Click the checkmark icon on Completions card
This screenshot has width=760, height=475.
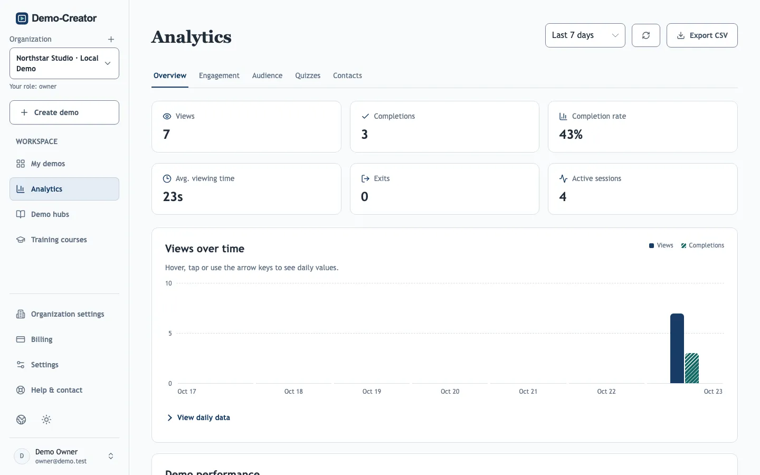(x=365, y=116)
